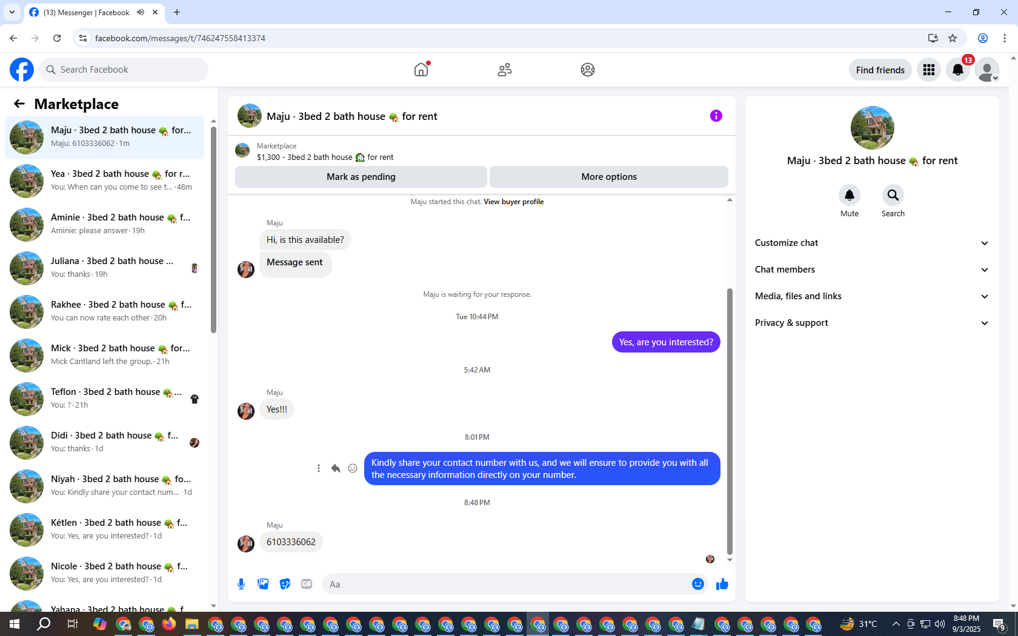
Task: Attach a photo or file icon
Action: [x=263, y=584]
